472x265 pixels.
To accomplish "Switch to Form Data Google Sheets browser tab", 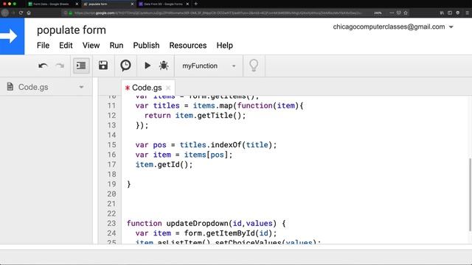I will tap(51, 4).
